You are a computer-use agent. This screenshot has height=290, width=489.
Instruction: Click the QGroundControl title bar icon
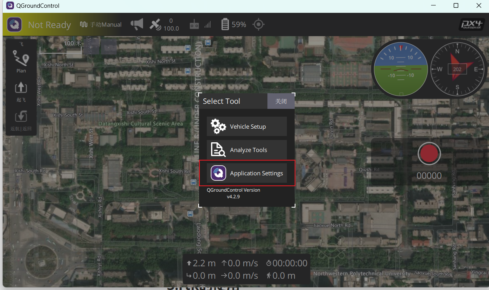tap(9, 6)
